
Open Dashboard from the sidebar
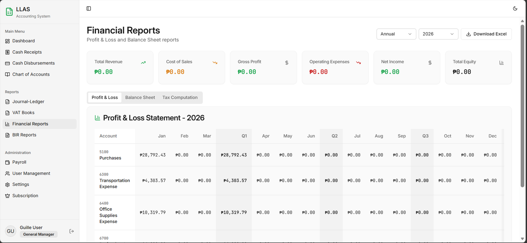(x=23, y=41)
